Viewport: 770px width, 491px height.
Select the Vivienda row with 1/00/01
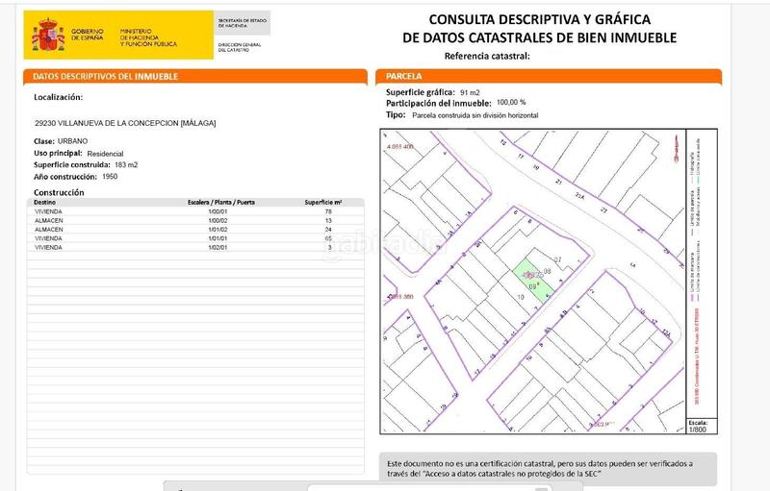click(x=192, y=213)
